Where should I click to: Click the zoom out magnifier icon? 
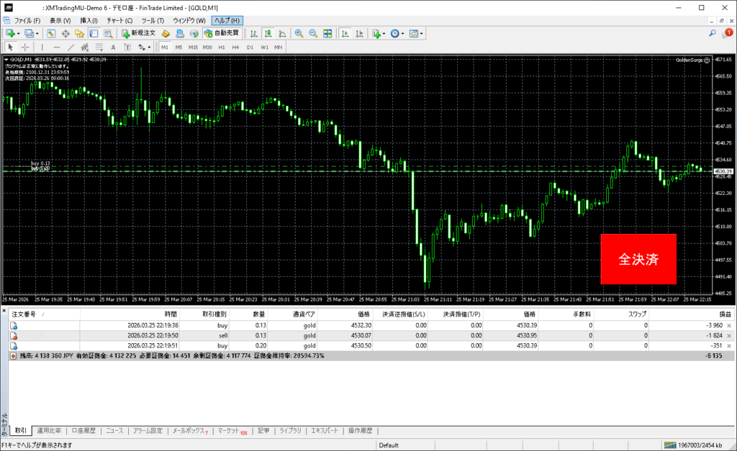pos(313,33)
